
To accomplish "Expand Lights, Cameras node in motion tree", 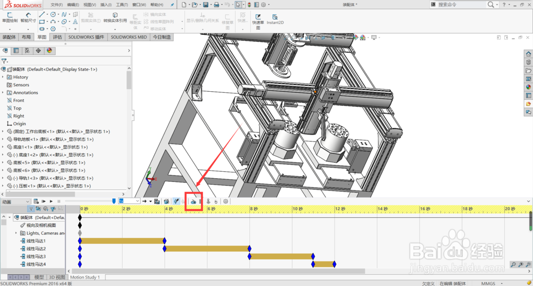I will [16, 233].
